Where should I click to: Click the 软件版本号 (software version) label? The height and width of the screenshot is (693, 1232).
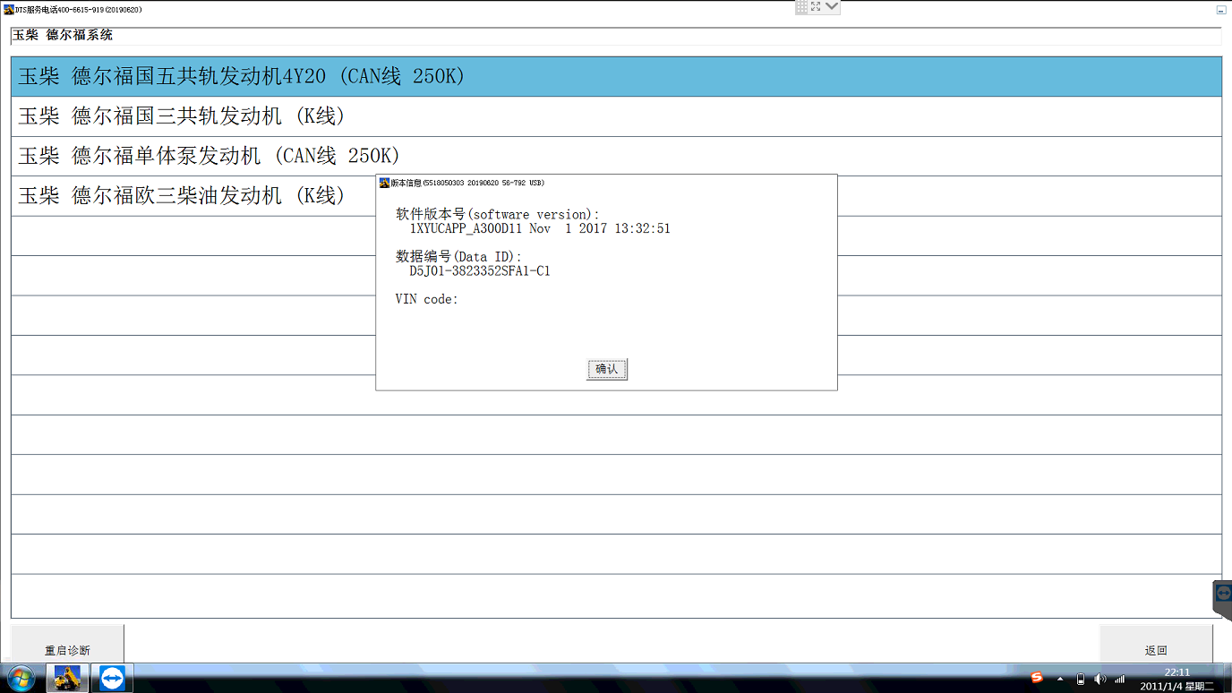pyautogui.click(x=498, y=214)
